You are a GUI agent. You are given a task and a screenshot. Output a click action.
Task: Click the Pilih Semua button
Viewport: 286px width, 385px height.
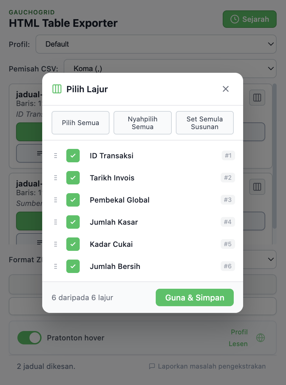80,123
